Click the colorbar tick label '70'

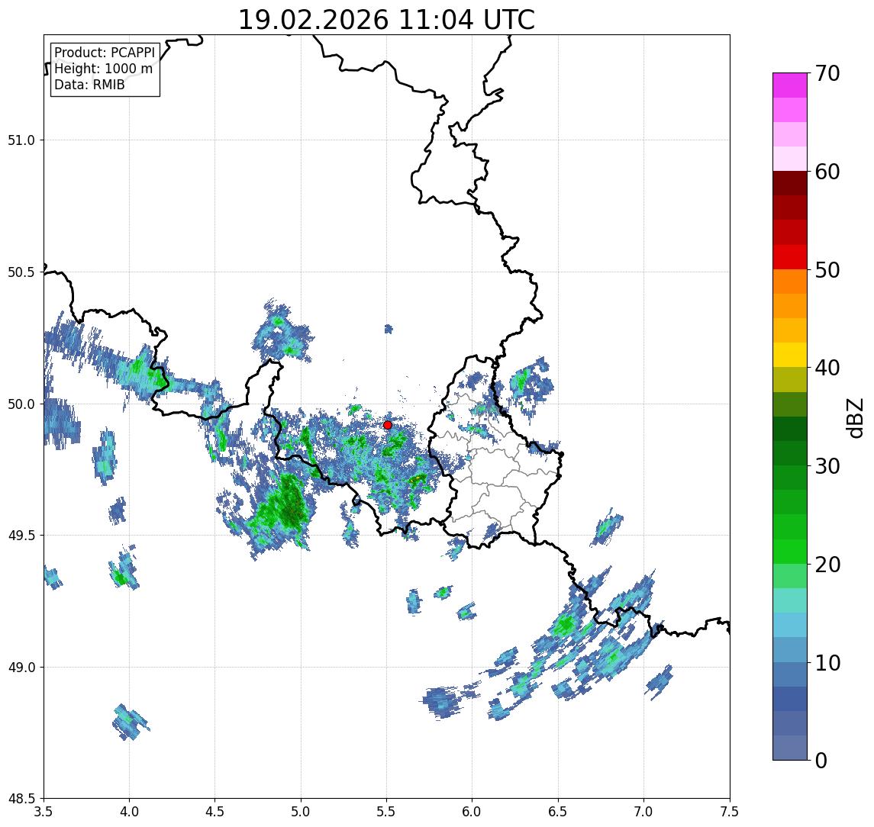point(827,73)
